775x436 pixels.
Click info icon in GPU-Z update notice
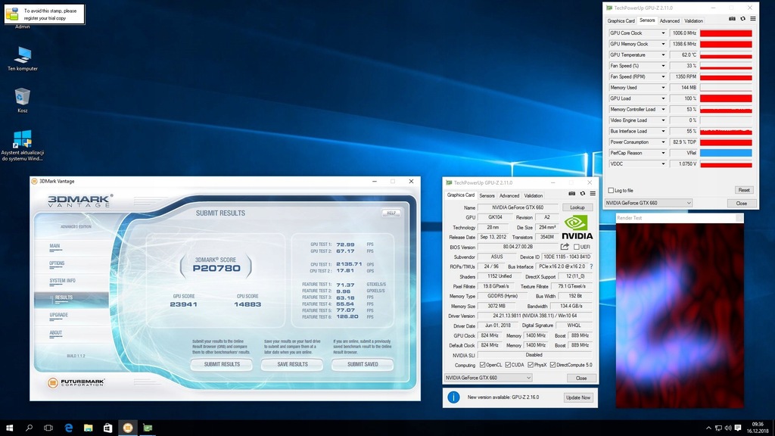tap(453, 397)
